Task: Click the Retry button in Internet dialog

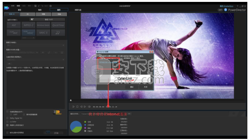Action: click(x=132, y=87)
